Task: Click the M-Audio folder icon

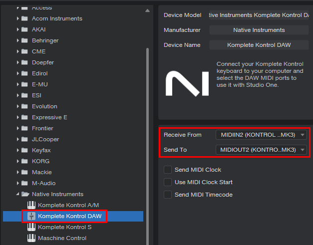Action: pyautogui.click(x=24, y=183)
